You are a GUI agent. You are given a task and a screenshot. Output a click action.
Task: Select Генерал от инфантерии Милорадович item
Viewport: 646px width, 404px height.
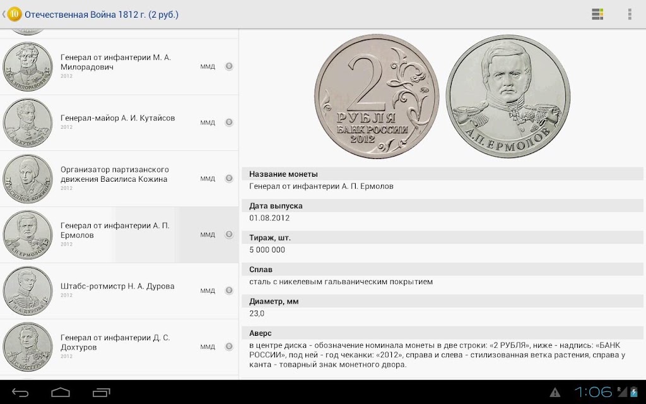(x=119, y=67)
